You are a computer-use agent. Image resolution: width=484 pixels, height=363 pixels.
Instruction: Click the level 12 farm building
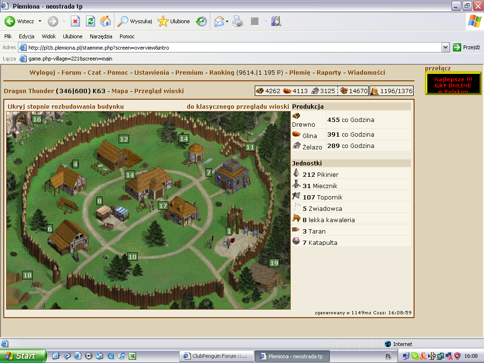112,155
